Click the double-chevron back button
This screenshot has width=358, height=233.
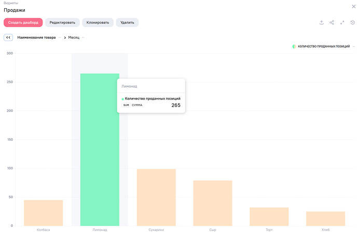tap(8, 37)
